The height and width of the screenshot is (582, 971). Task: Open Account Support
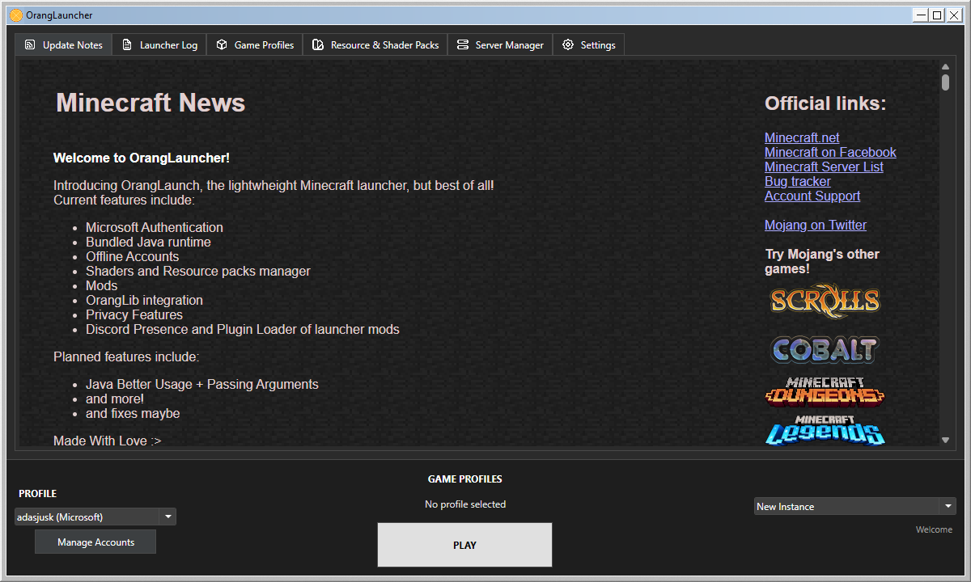(812, 196)
